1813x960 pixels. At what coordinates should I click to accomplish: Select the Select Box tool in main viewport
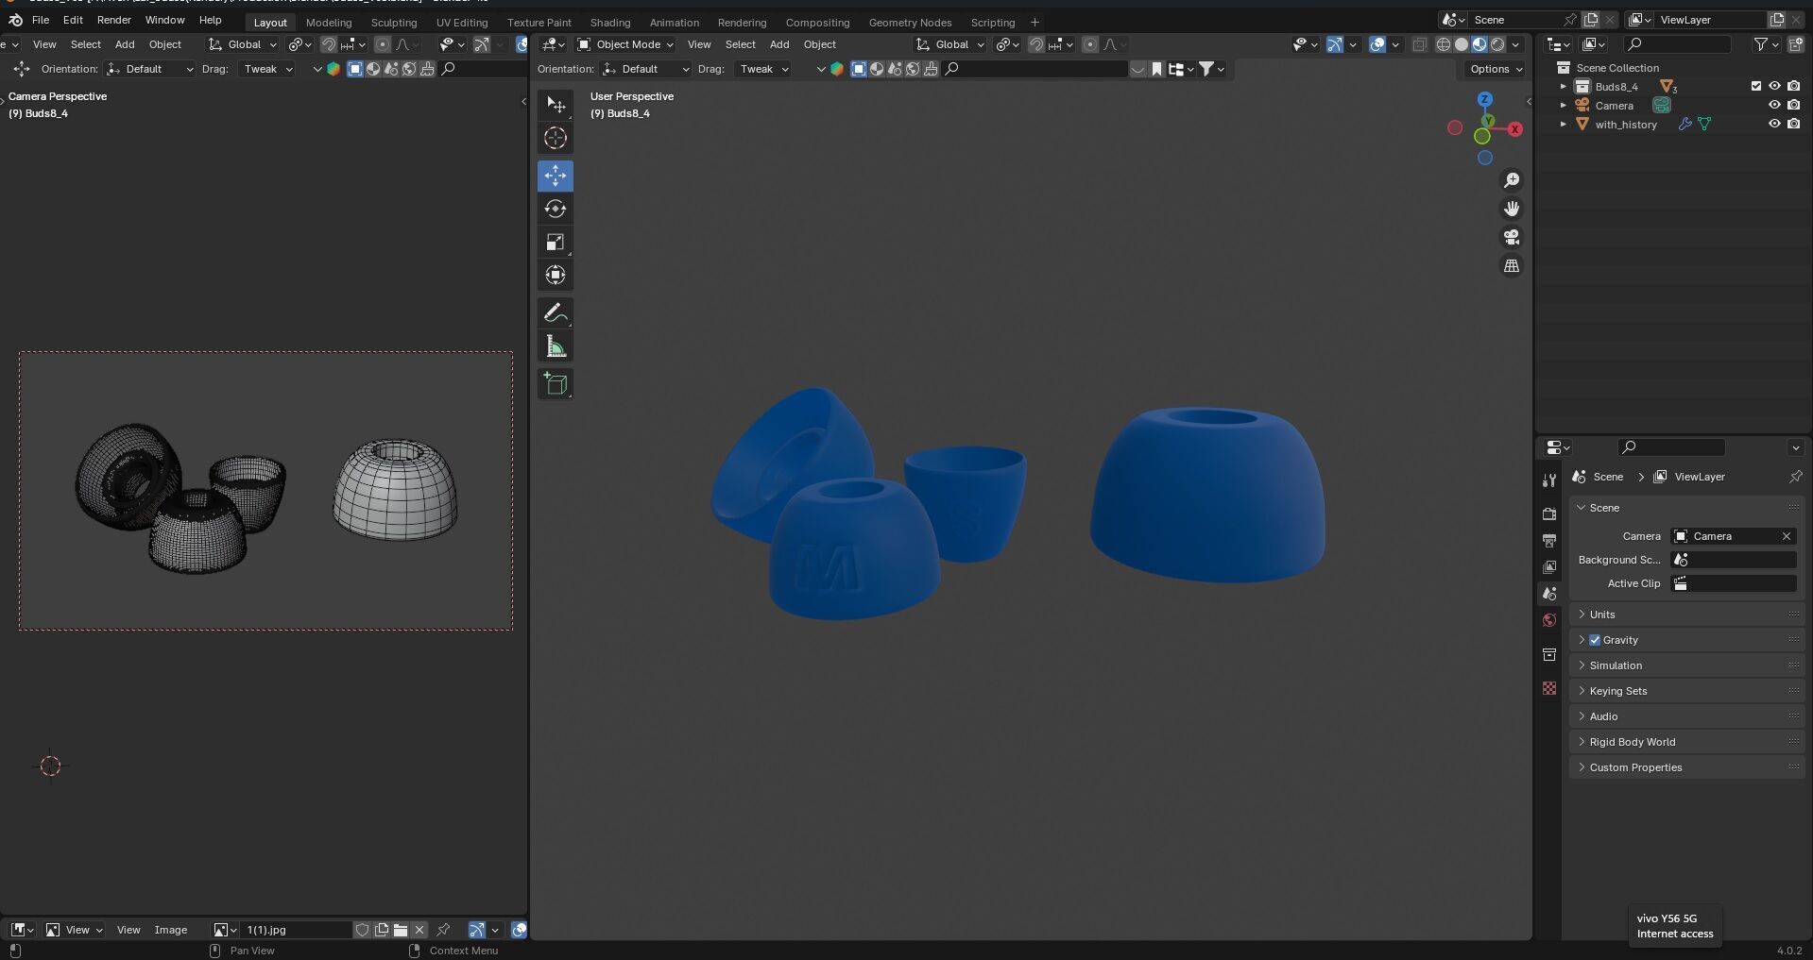click(x=556, y=105)
